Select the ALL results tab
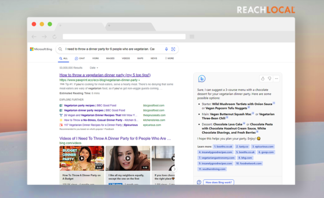Viewport: 324px width, 198px height. (x=63, y=58)
